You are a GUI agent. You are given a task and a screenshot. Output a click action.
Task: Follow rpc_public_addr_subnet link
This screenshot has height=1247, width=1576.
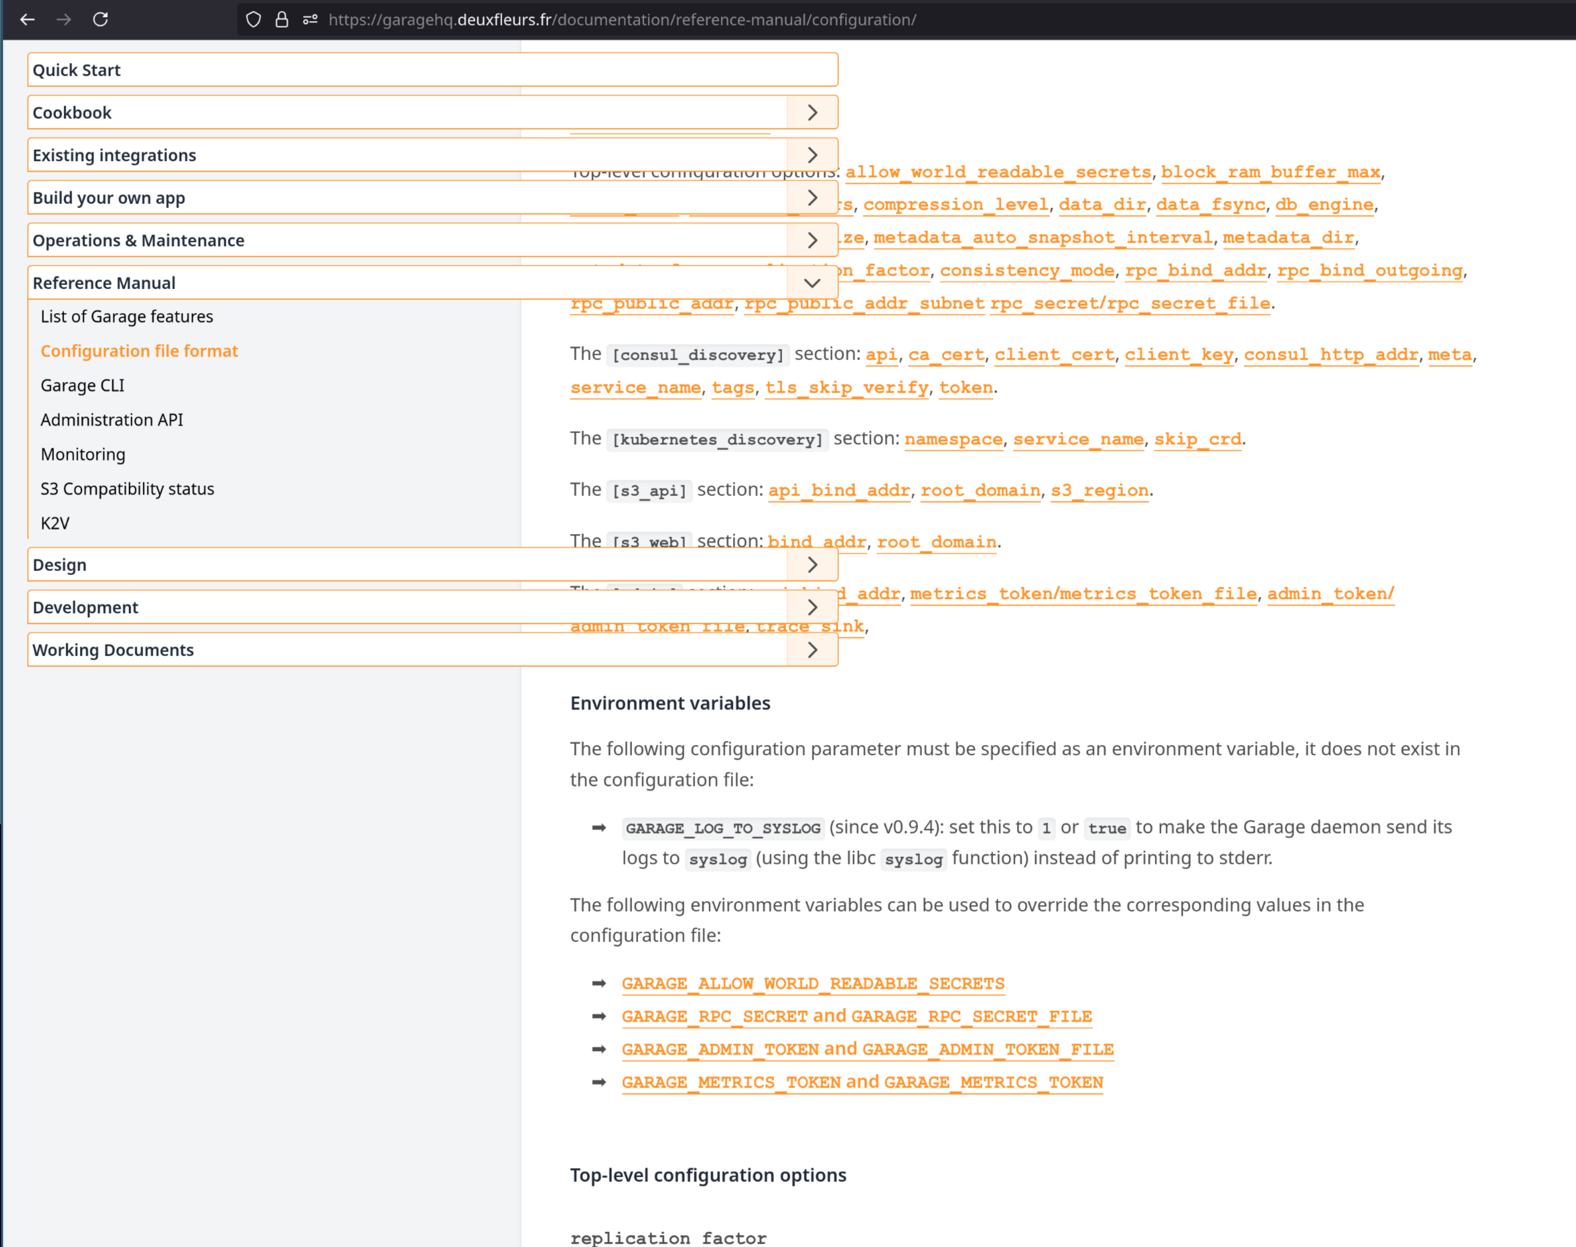pyautogui.click(x=865, y=304)
